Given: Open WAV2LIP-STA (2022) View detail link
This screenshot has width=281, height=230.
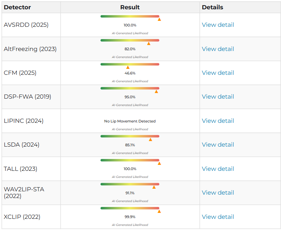Looking at the screenshot, I should pos(218,193).
